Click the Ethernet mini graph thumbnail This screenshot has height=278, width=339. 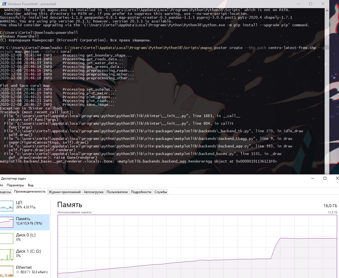[x=6, y=271]
